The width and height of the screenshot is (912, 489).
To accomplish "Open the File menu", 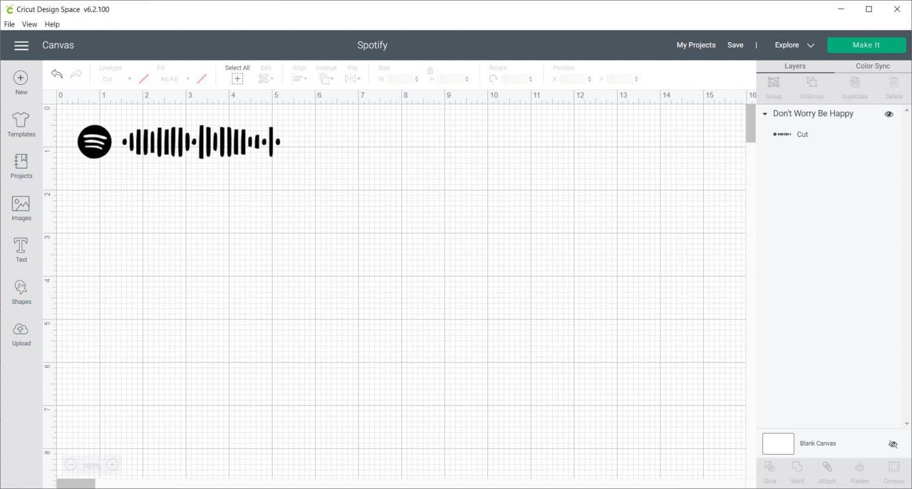I will click(9, 24).
